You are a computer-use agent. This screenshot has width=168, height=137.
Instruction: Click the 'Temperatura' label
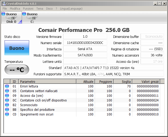point(13,62)
